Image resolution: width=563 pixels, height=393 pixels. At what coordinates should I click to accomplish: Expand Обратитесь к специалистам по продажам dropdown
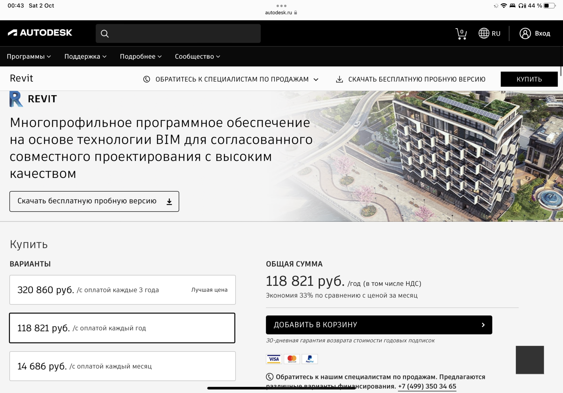(x=231, y=79)
